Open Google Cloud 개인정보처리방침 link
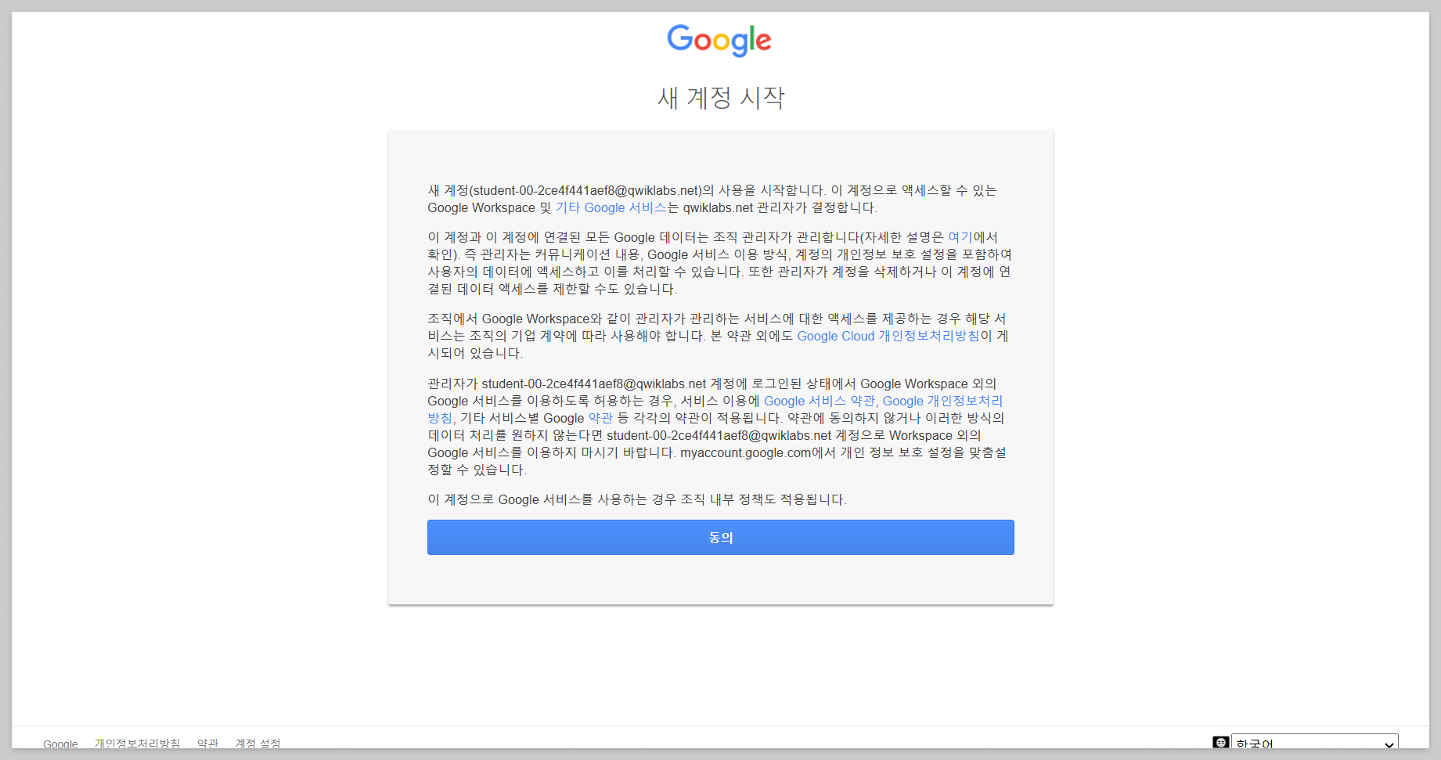The width and height of the screenshot is (1441, 760). [888, 336]
